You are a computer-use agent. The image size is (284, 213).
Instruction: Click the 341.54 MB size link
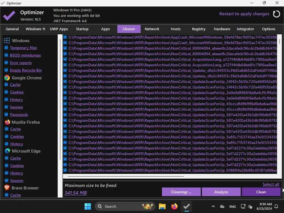(x=76, y=193)
